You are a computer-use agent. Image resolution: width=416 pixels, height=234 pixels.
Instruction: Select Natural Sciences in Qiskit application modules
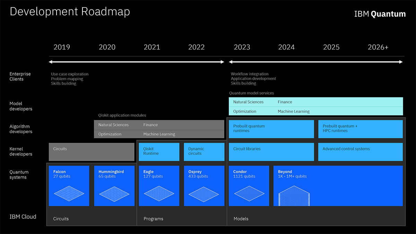(114, 124)
